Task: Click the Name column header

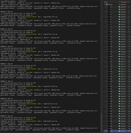Action: pos(106,2)
